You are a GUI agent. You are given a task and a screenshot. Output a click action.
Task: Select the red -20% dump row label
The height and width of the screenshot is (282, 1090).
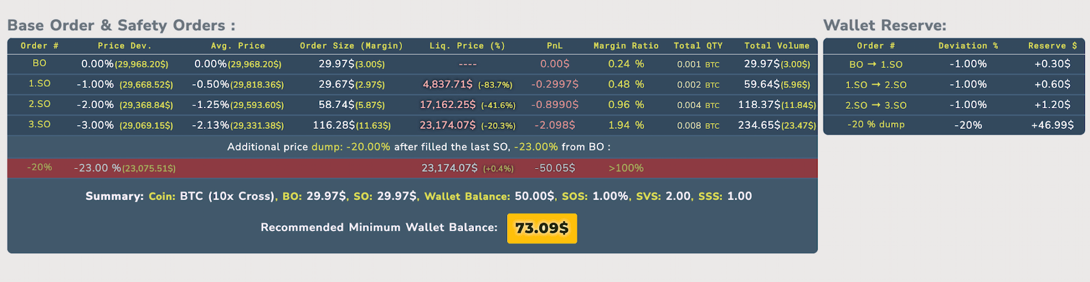[39, 168]
